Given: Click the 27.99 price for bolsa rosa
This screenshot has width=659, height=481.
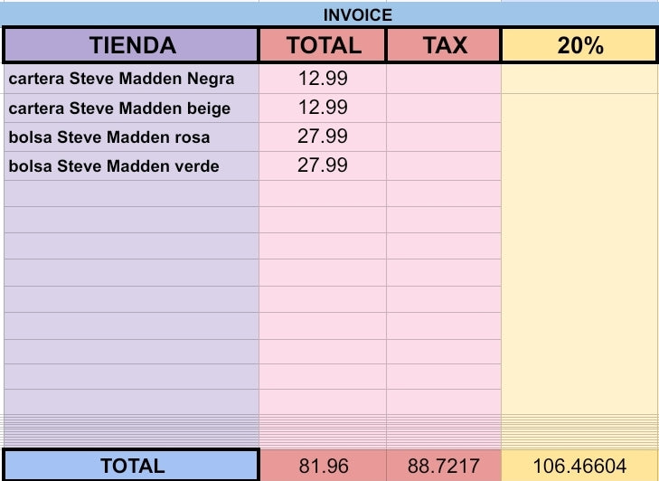Looking at the screenshot, I should [x=323, y=137].
